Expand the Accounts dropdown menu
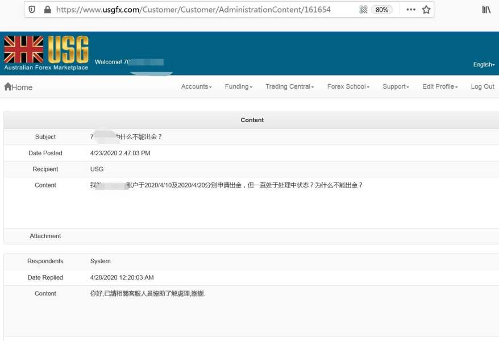The height and width of the screenshot is (341, 499). tap(196, 86)
